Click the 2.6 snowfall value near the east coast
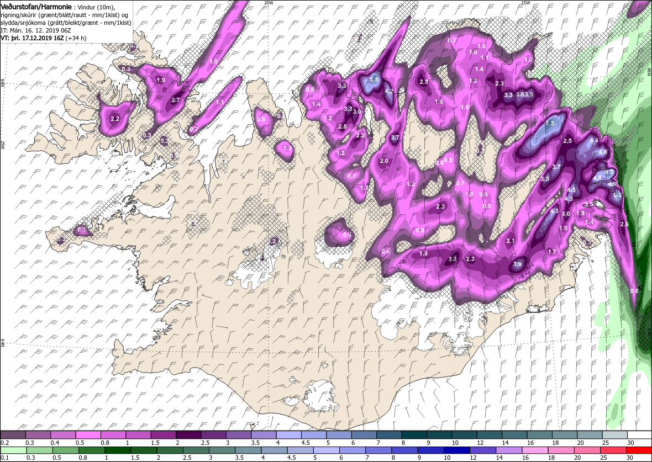Screen dimensions: 652x462 point(624,224)
